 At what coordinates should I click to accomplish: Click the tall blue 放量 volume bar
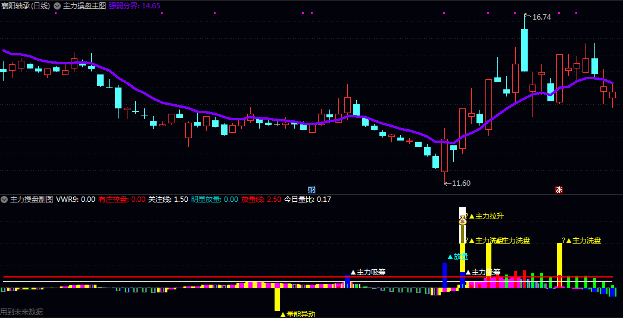[444, 276]
